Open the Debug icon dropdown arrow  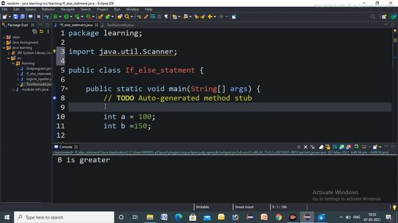[x=60, y=17]
